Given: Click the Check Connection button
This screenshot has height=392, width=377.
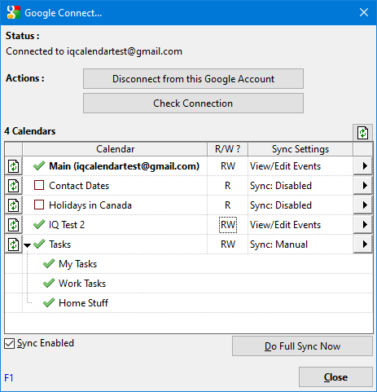Looking at the screenshot, I should [x=193, y=104].
